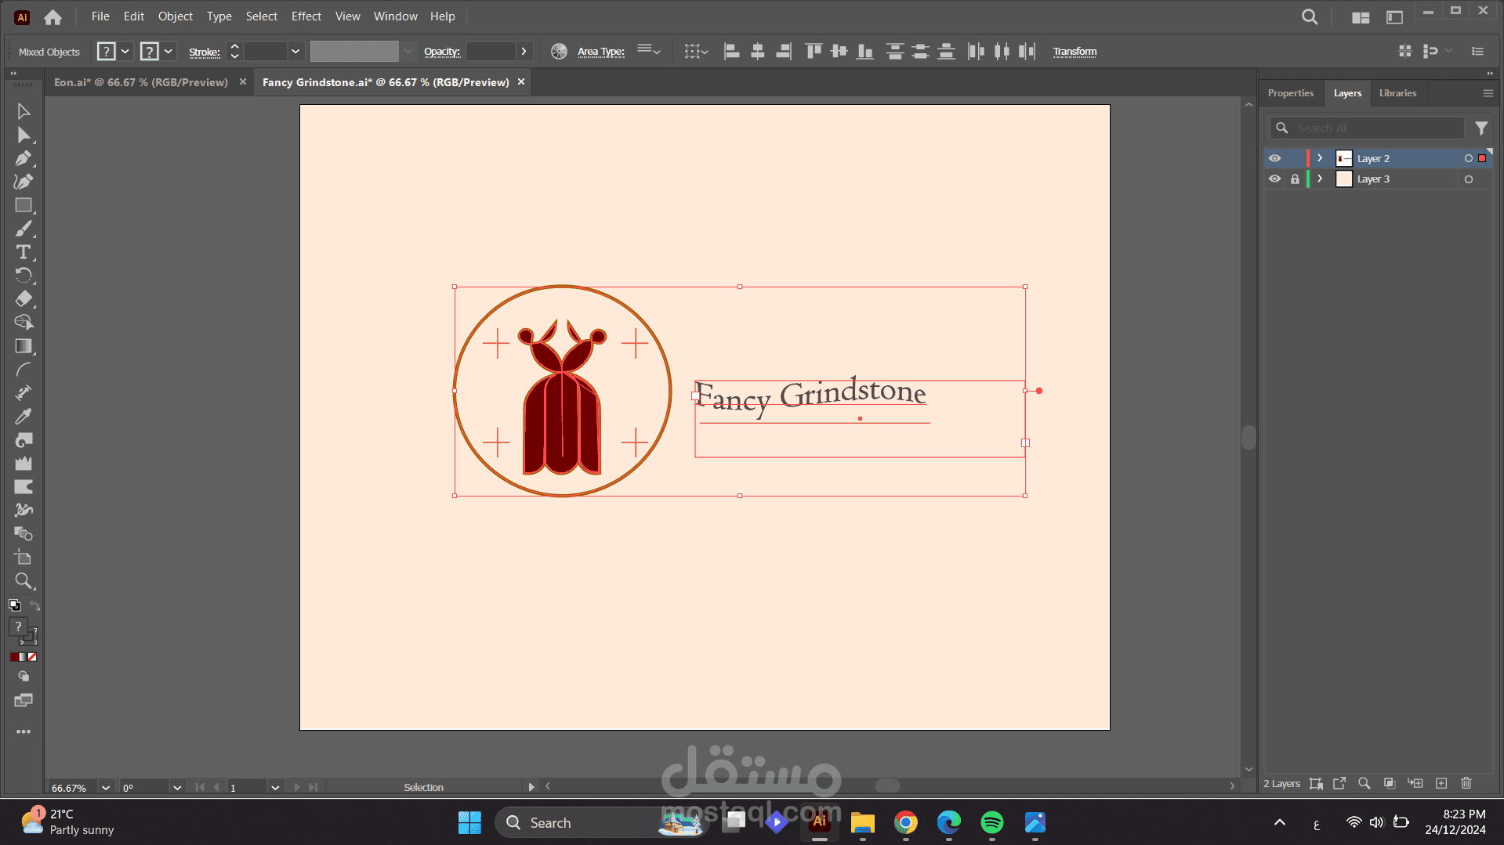
Task: Open Spotify from the taskbar
Action: pos(991,822)
